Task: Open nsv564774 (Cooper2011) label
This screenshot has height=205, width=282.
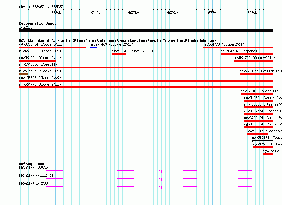Action: coord(241,51)
